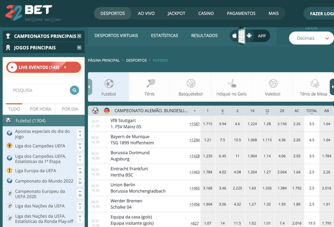Click the Android app icon
The height and width of the screenshot is (227, 334).
coord(249,36)
